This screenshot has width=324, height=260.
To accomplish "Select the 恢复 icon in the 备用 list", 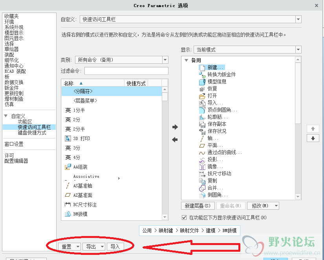I will (202, 89).
